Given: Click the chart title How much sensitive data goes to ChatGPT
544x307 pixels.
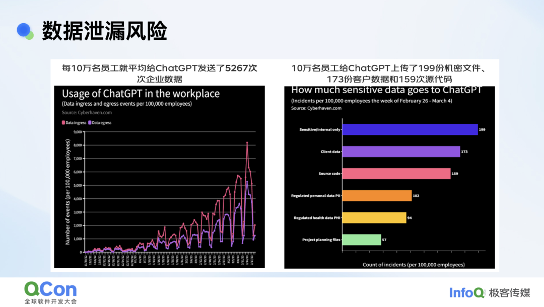Looking at the screenshot, I should 386,90.
